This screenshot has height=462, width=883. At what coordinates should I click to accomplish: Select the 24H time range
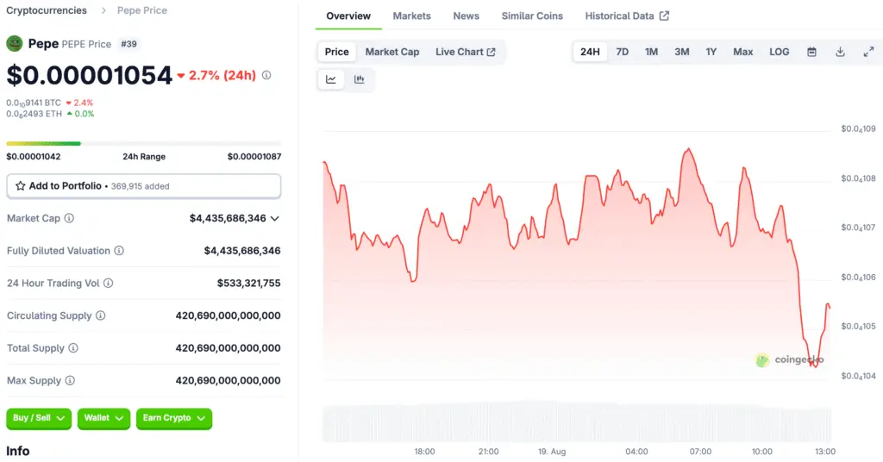[590, 52]
